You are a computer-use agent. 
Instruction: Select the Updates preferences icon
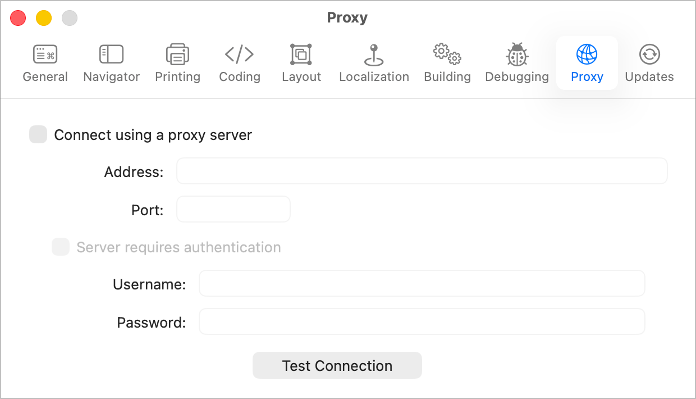click(649, 62)
